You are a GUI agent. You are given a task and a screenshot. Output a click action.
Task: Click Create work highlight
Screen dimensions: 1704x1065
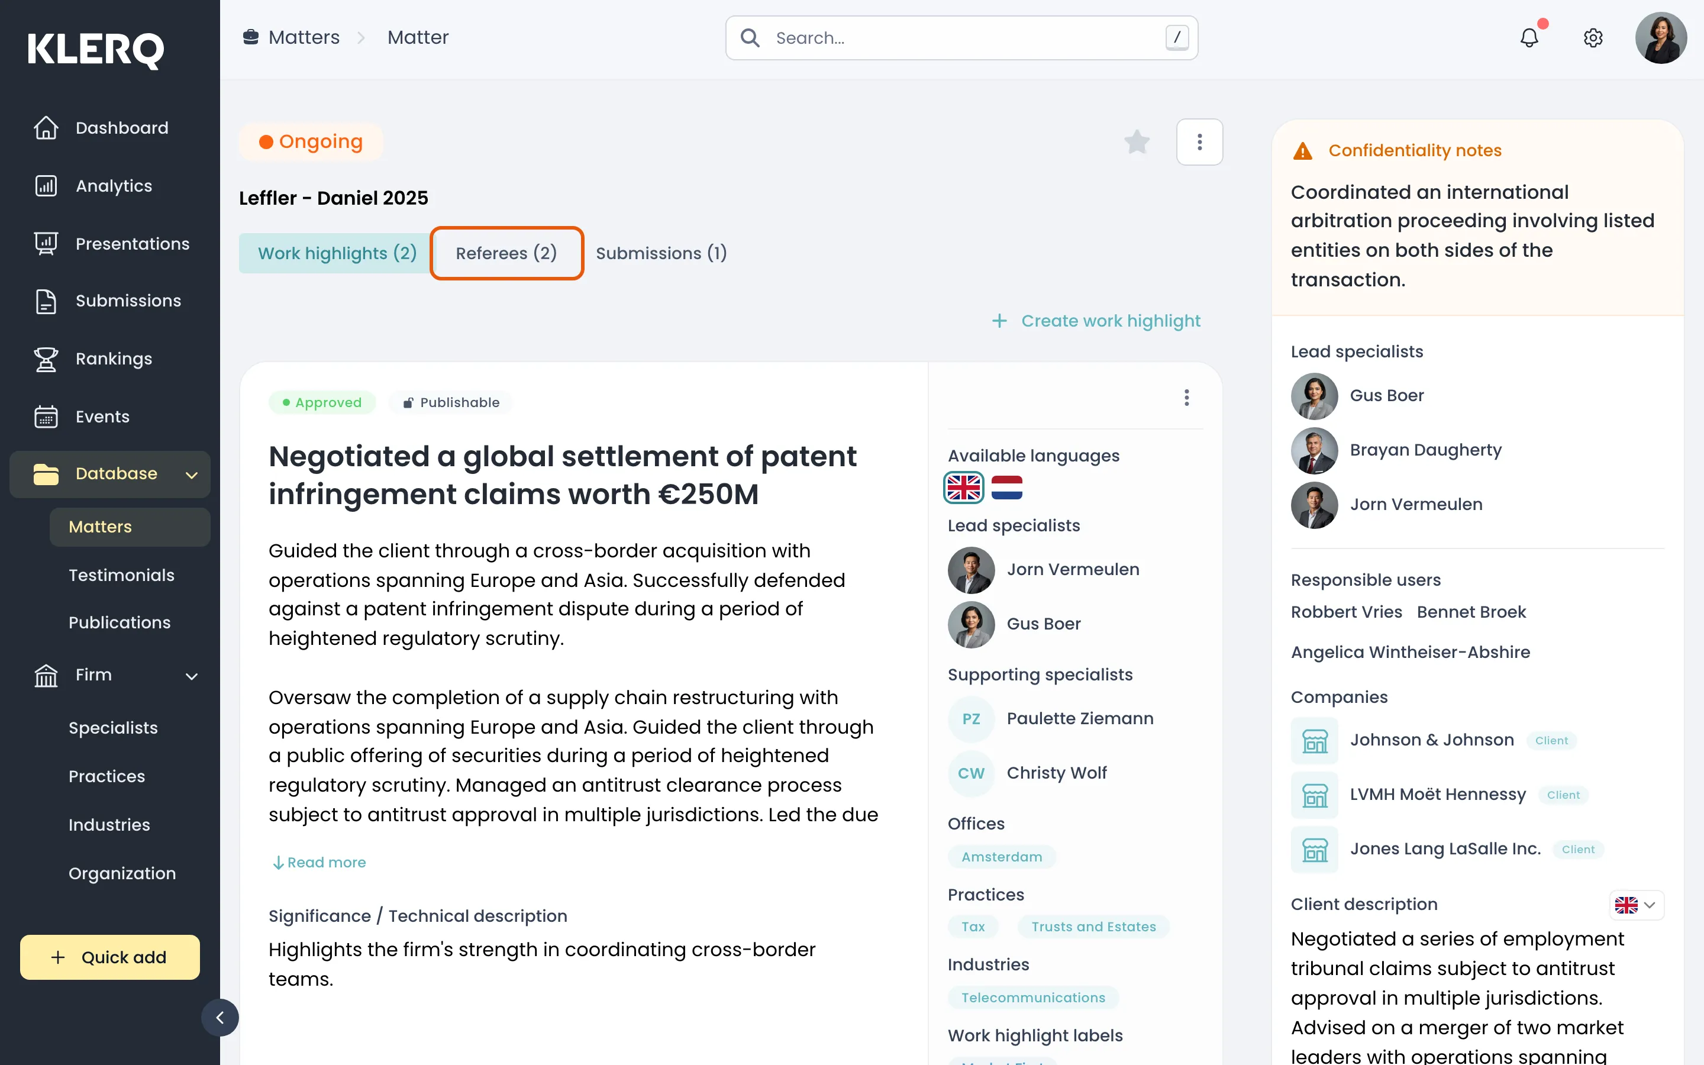(x=1096, y=321)
